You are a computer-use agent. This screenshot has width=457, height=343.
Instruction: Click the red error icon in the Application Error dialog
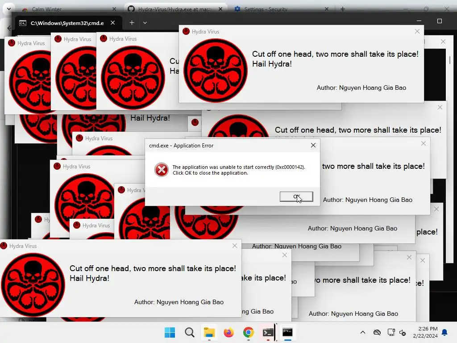coord(162,170)
